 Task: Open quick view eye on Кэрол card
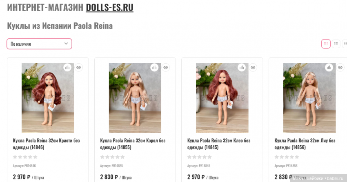tap(165, 67)
